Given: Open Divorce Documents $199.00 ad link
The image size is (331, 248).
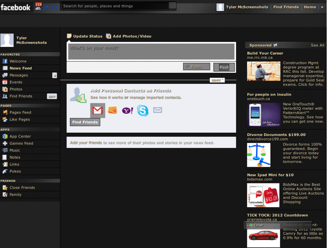Looking at the screenshot, I should pyautogui.click(x=276, y=135).
